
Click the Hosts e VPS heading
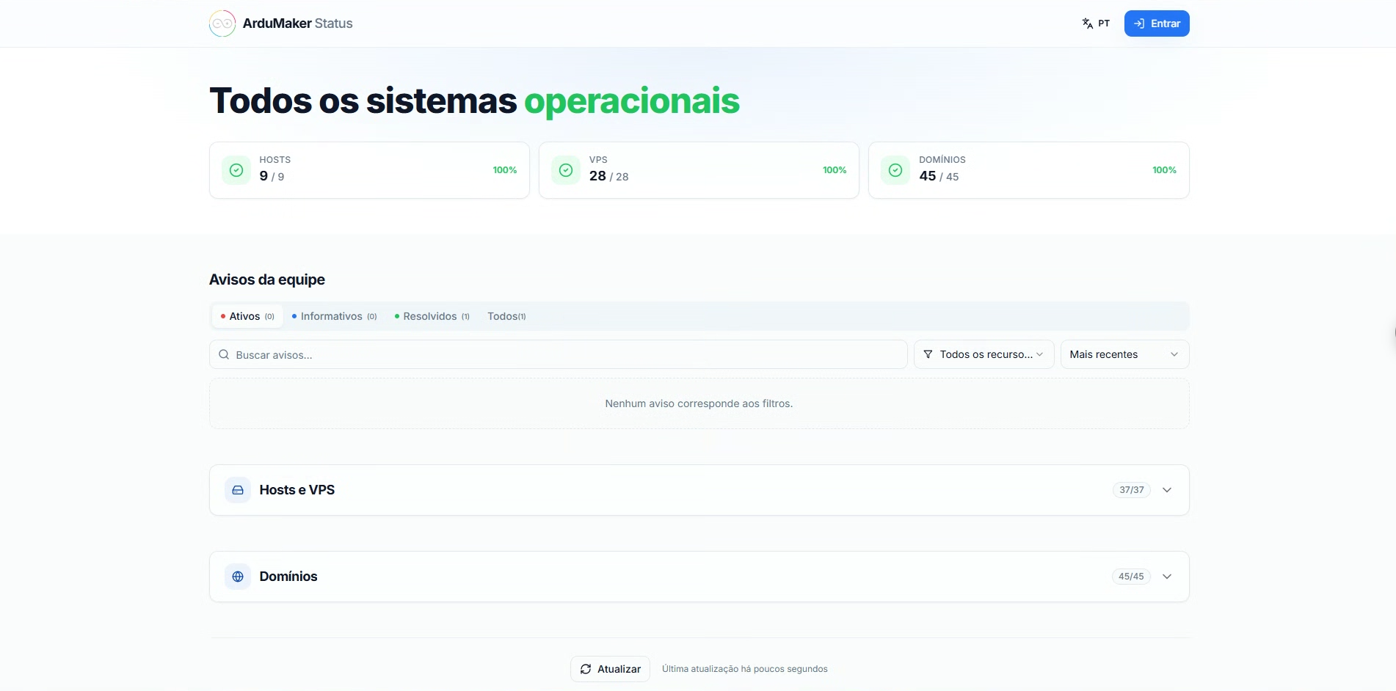tap(297, 490)
